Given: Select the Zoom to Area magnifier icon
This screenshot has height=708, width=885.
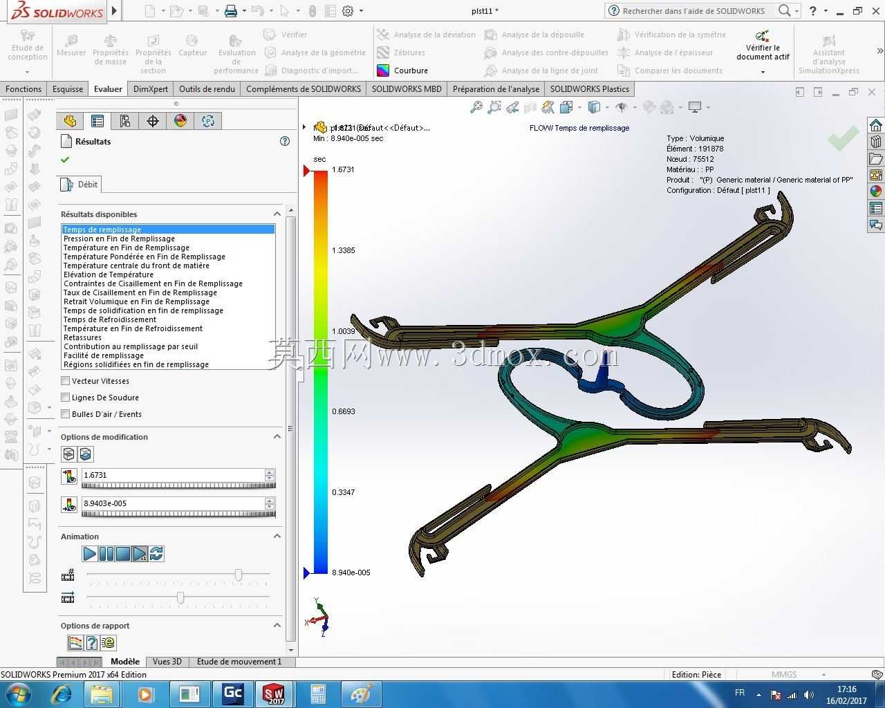Looking at the screenshot, I should 494,107.
